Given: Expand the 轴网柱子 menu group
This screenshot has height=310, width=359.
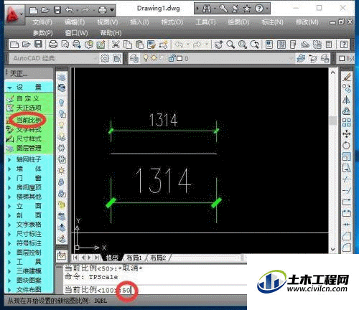Looking at the screenshot, I should coord(29,159).
